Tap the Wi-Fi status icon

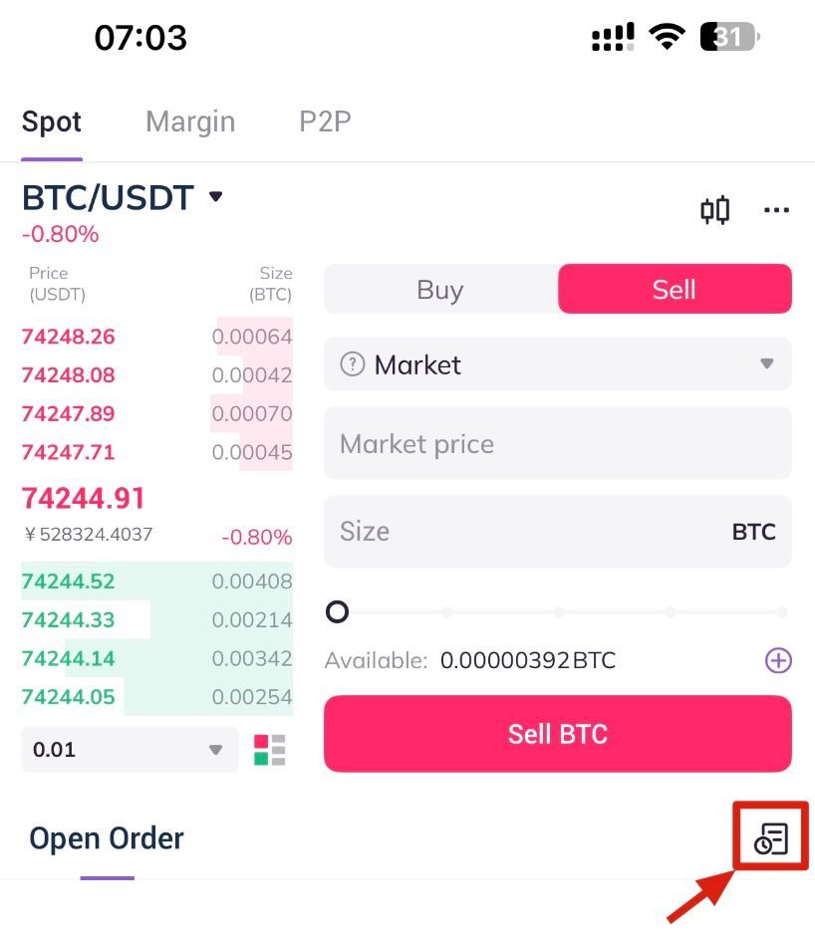pos(666,38)
